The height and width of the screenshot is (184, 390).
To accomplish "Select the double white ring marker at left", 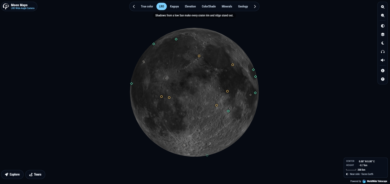I will click(x=144, y=61).
